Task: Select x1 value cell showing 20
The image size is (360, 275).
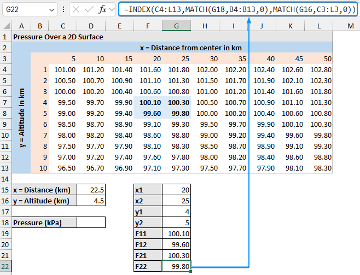Action: click(x=176, y=190)
